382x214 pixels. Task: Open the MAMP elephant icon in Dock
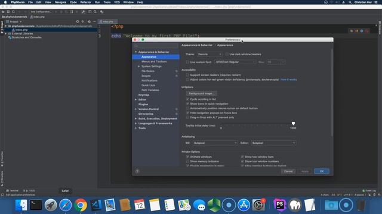coord(295,205)
